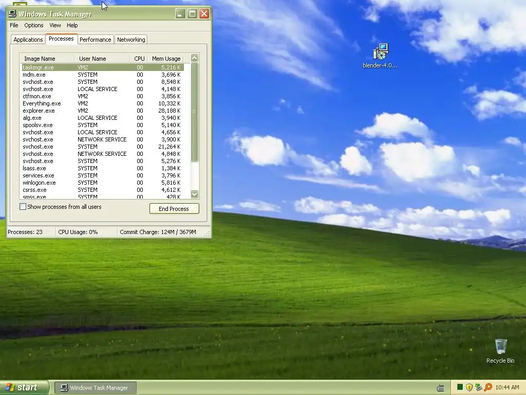Click the 4,148 K memory cell
The image size is (526, 395).
point(171,89)
